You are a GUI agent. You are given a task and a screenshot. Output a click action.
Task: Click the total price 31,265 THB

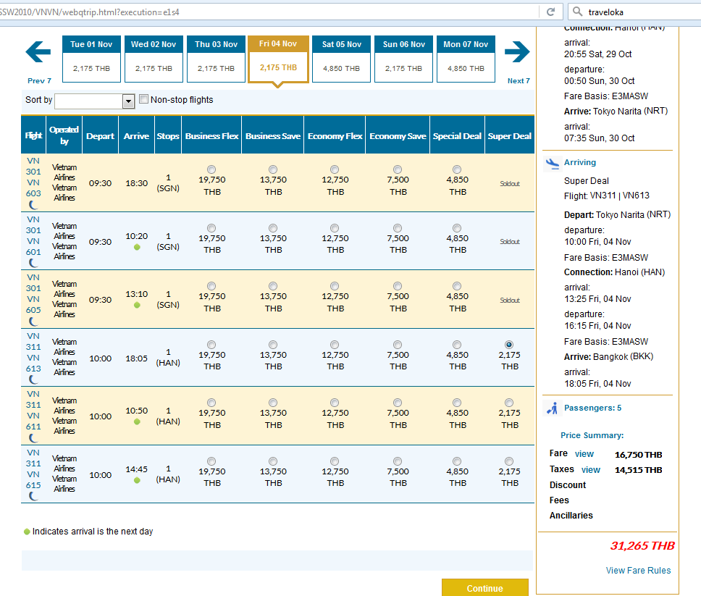[x=642, y=546]
